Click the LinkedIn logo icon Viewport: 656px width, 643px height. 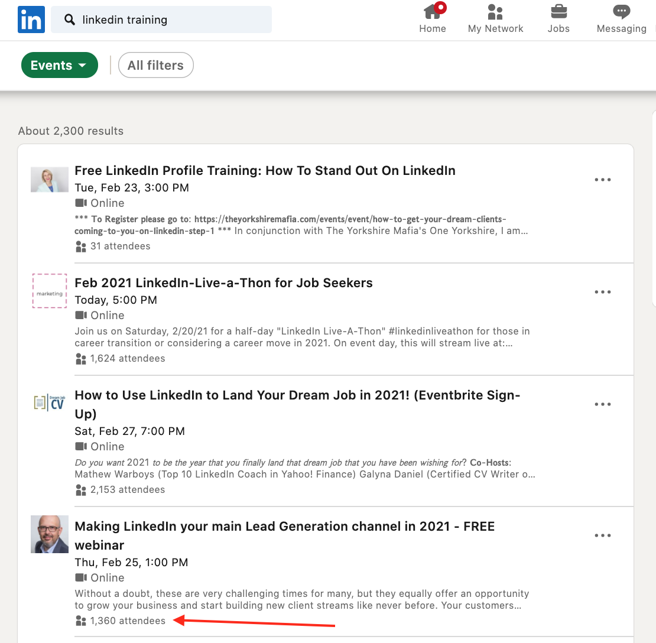click(x=31, y=20)
